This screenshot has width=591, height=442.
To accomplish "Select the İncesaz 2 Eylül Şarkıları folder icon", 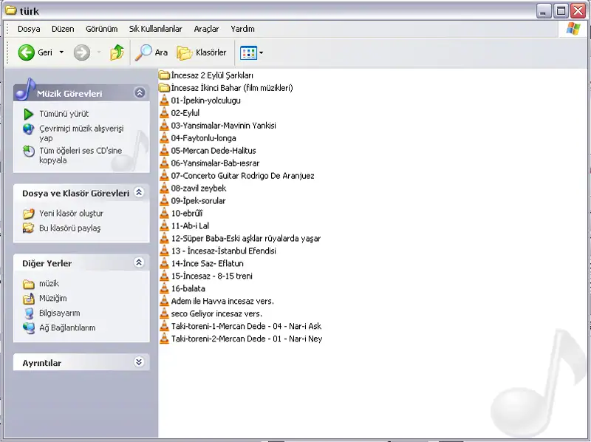I will coord(165,75).
